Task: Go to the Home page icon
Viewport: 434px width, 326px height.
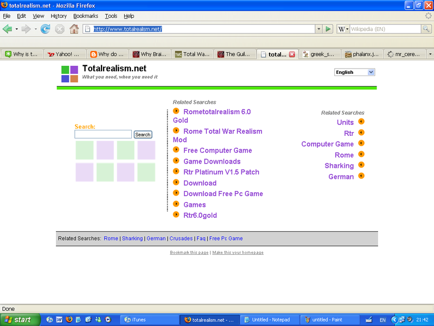Action: click(x=74, y=29)
